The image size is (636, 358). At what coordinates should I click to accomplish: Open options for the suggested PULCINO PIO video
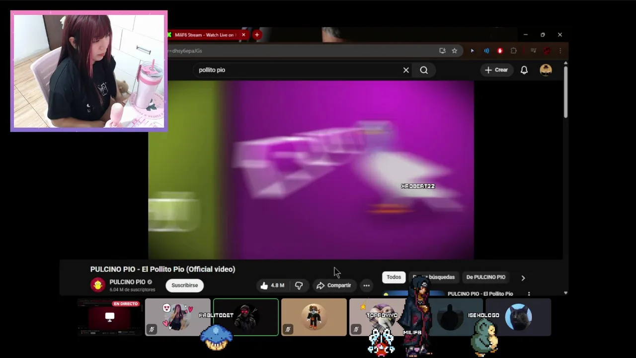529,294
